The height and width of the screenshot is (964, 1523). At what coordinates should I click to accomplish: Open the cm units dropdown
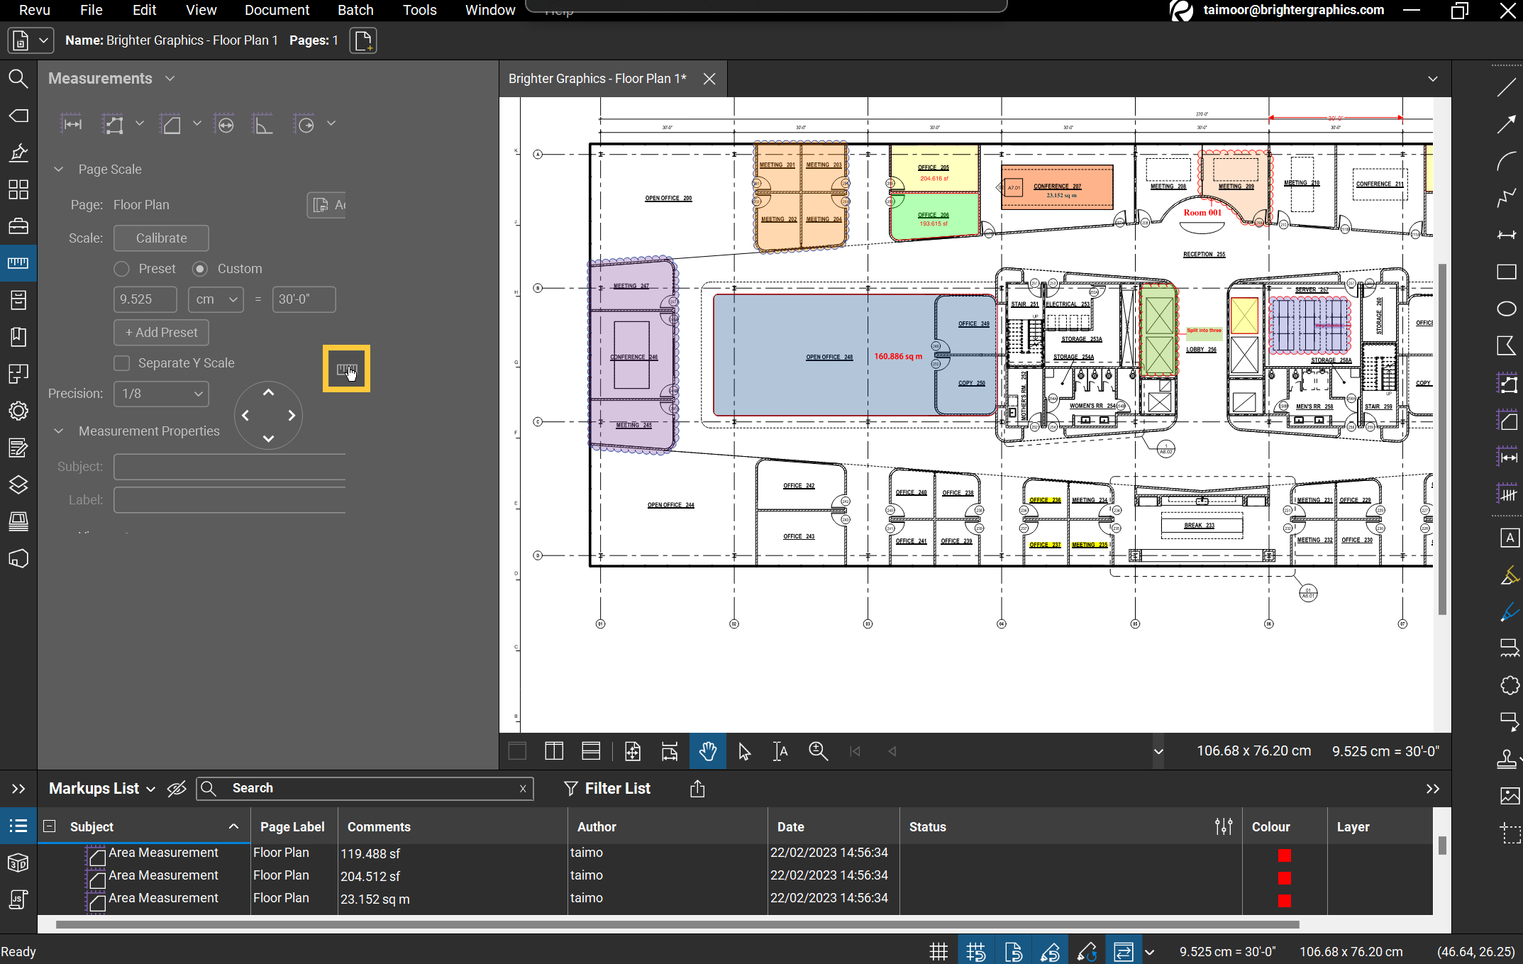click(216, 299)
